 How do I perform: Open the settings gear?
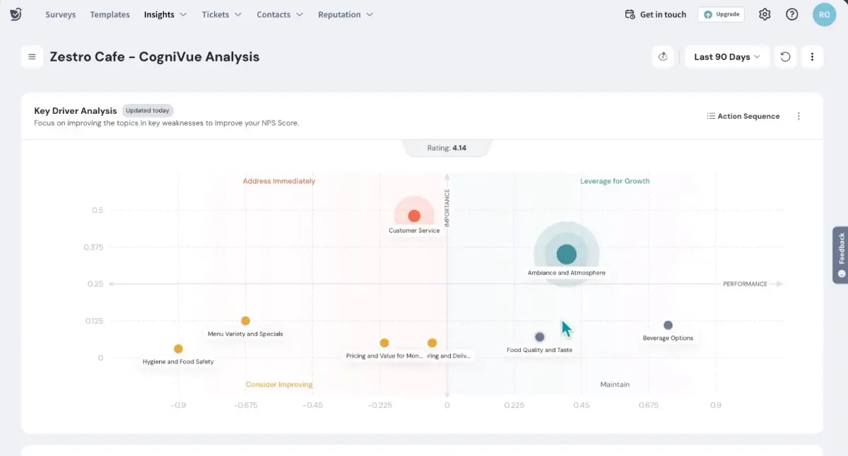[765, 14]
